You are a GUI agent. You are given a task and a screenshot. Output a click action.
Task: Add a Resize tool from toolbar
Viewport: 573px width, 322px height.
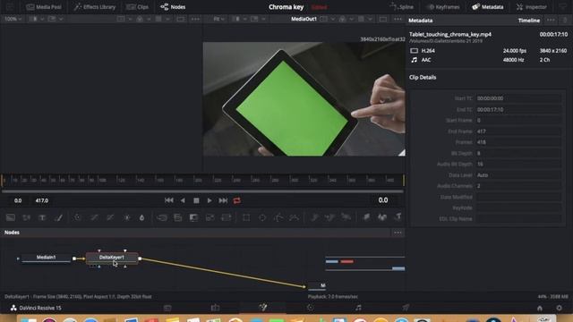(210, 217)
